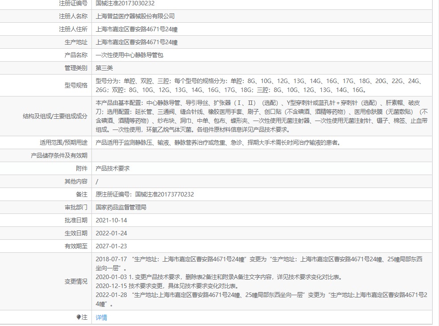
Task: Click the 有效期至 row label
Action: [x=76, y=246]
